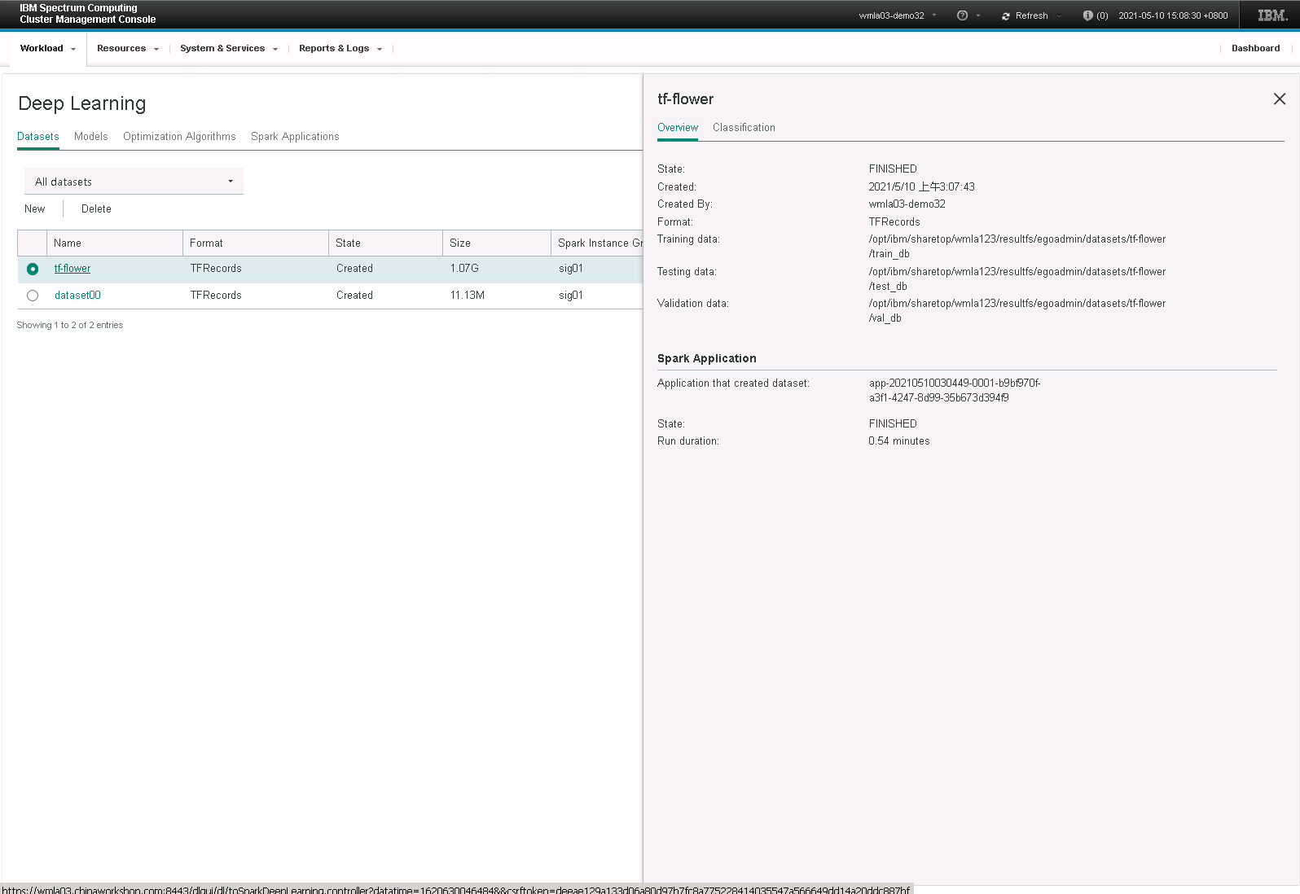Click the Refresh icon in header
Screen dimensions: 1300x894
point(1006,16)
